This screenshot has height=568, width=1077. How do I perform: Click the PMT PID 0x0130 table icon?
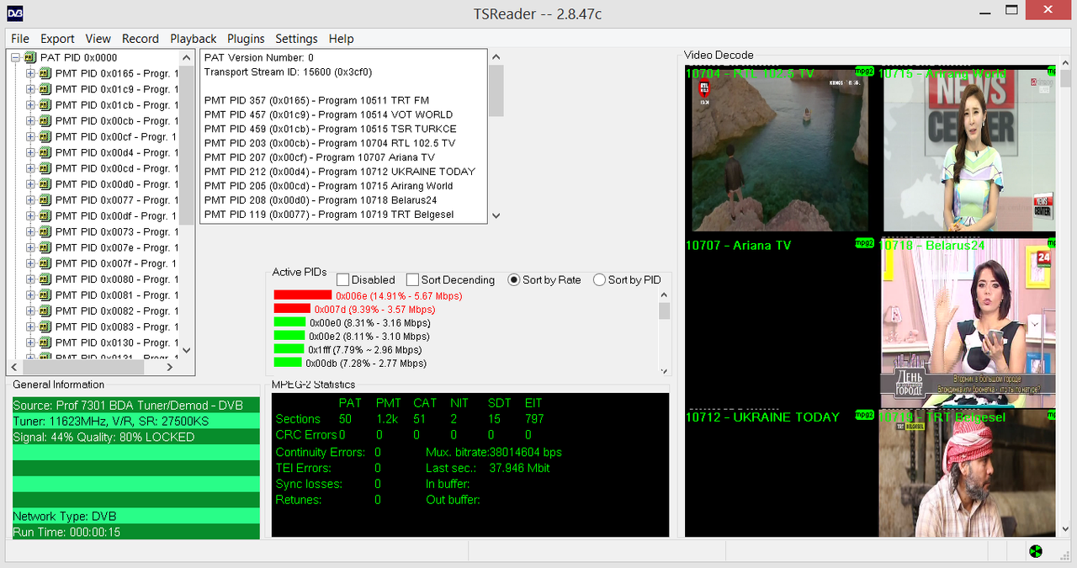click(45, 343)
